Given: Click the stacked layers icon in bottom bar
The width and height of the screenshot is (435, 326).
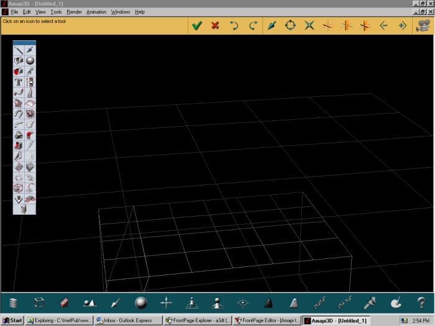Looking at the screenshot, I should click(x=13, y=303).
